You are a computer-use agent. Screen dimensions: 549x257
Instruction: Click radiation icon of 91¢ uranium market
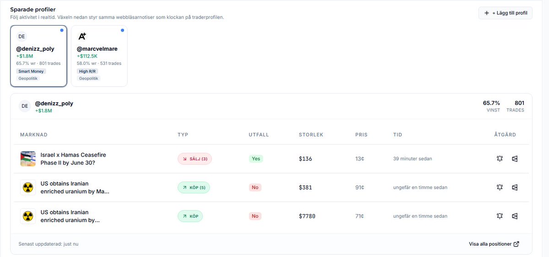pos(28,188)
